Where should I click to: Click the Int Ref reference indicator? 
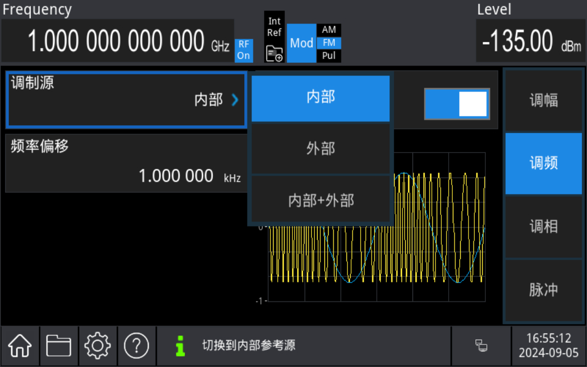(x=275, y=27)
